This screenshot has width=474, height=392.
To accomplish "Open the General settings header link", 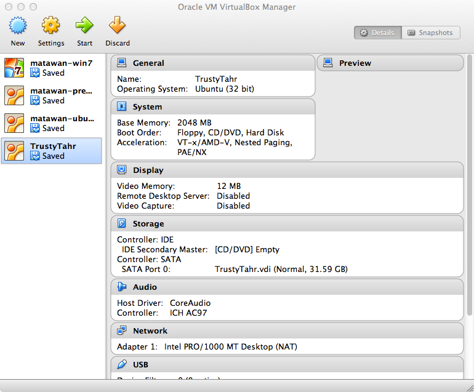I will coord(148,63).
